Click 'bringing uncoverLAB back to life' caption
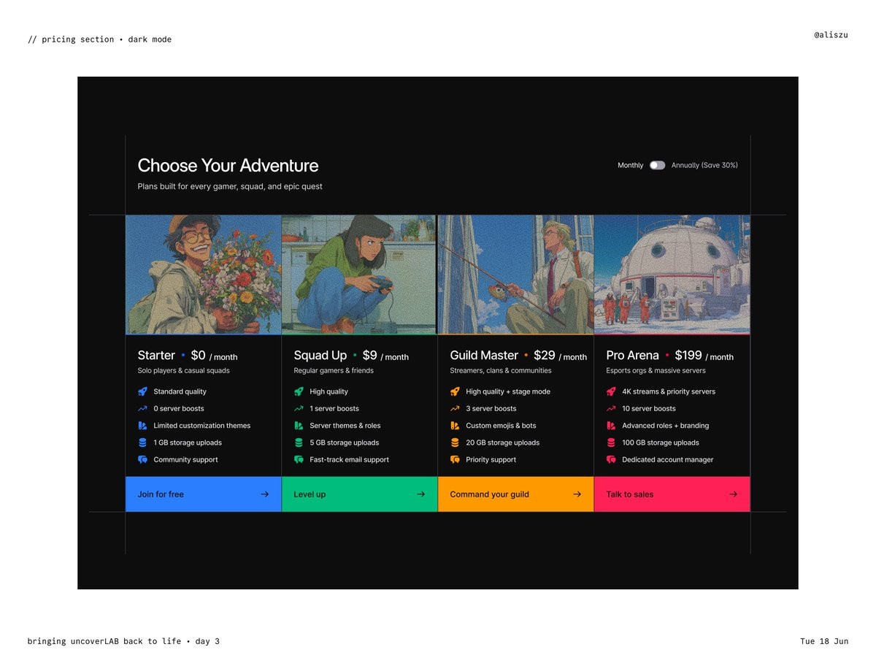The height and width of the screenshot is (666, 876). coord(104,641)
